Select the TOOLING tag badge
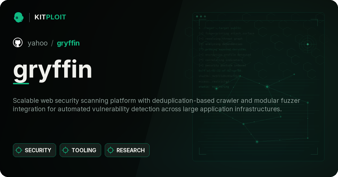Screen dimensions: 338x177 [x=80, y=150]
